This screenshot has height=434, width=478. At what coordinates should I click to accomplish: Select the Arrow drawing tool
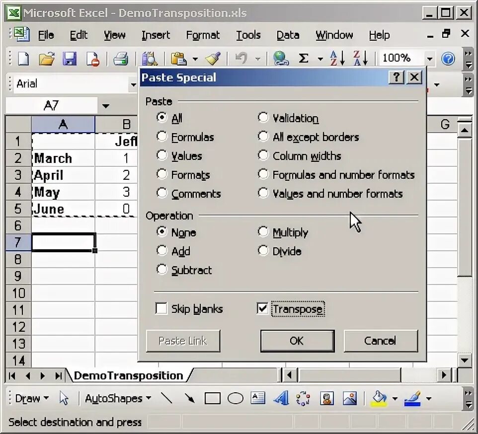[189, 398]
